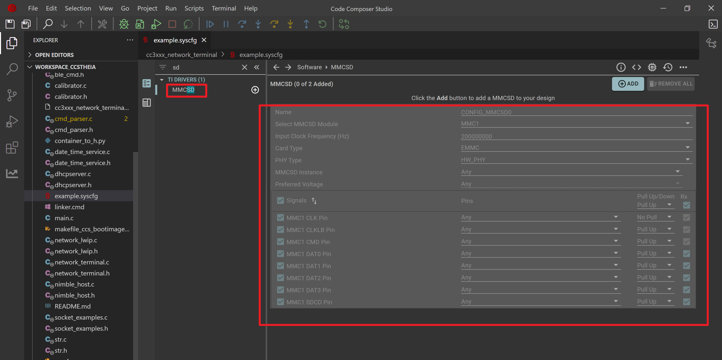
Task: Click the REMOVE ALL button
Action: click(x=671, y=84)
